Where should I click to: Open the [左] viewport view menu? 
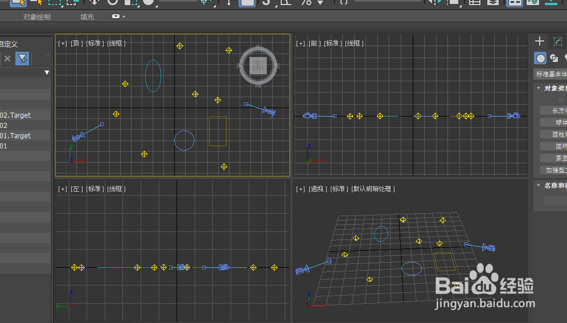(77, 189)
